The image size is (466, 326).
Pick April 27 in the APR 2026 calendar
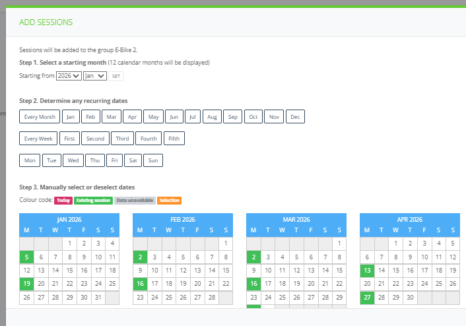(366, 297)
